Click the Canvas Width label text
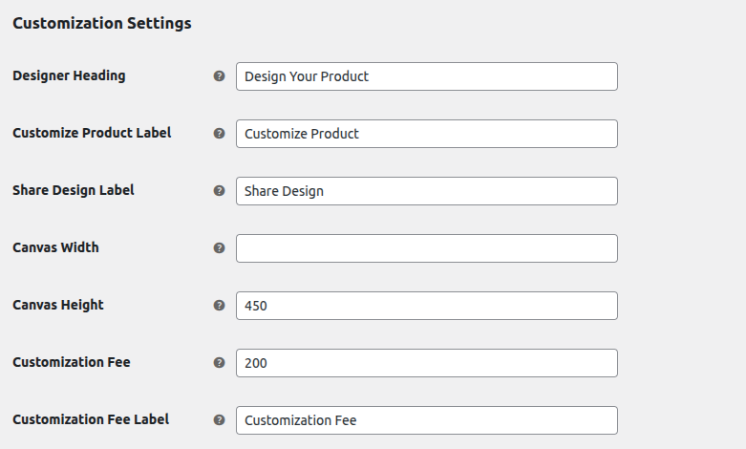Screen dimensions: 746x449 pos(55,247)
